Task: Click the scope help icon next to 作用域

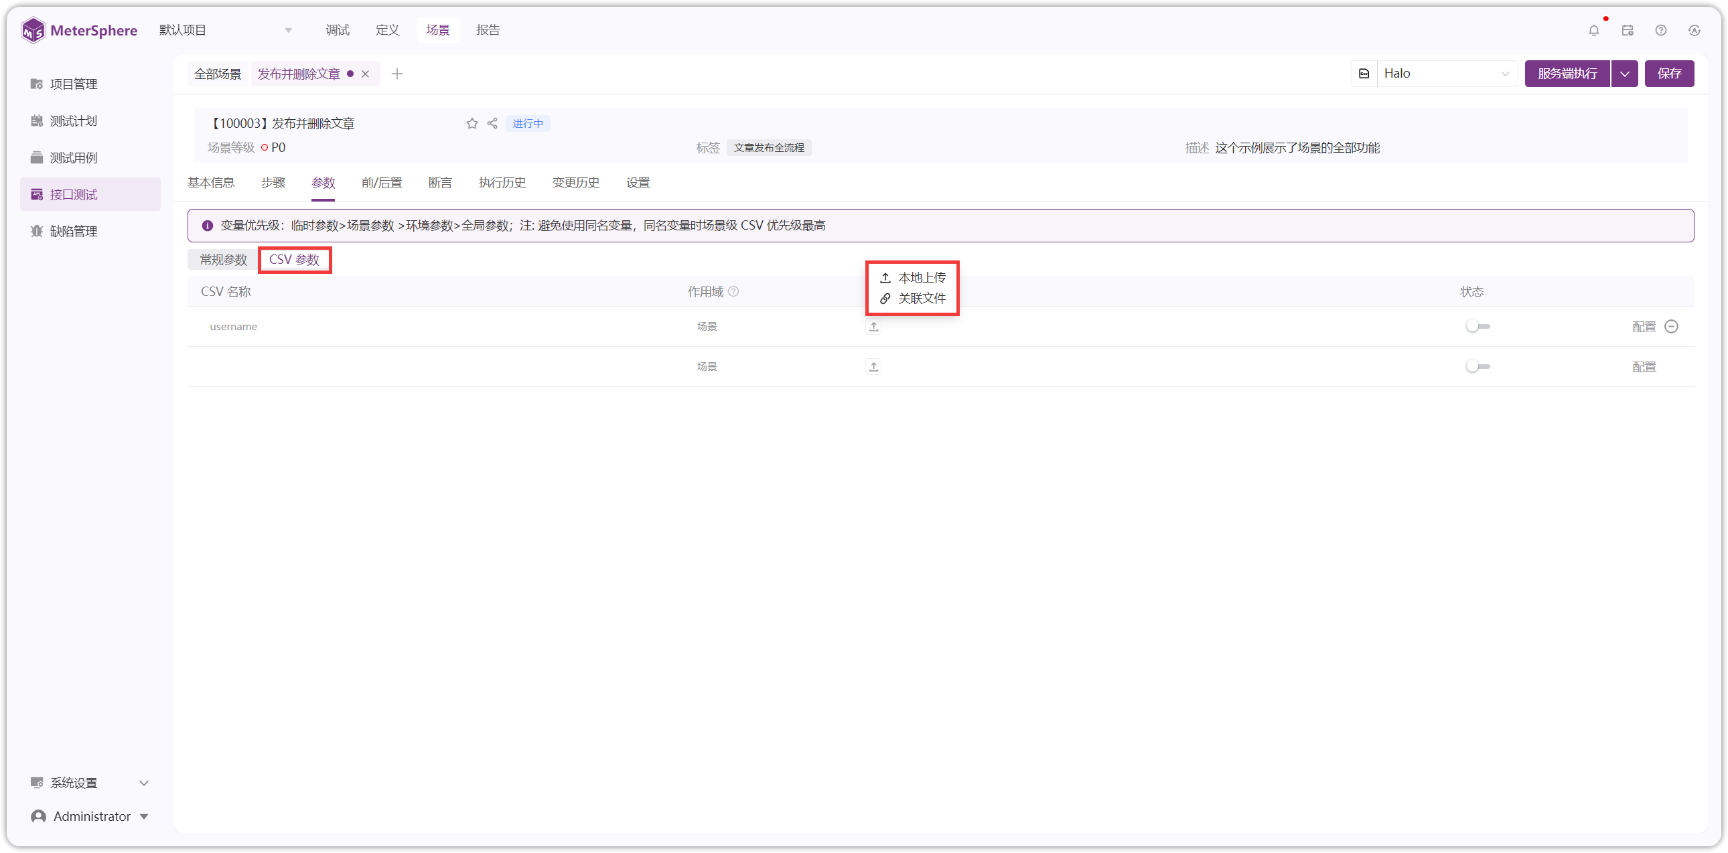Action: (x=734, y=292)
